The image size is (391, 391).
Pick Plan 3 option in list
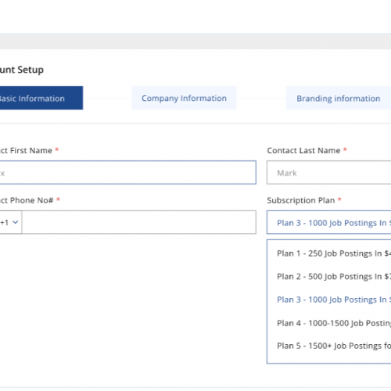pos(334,300)
